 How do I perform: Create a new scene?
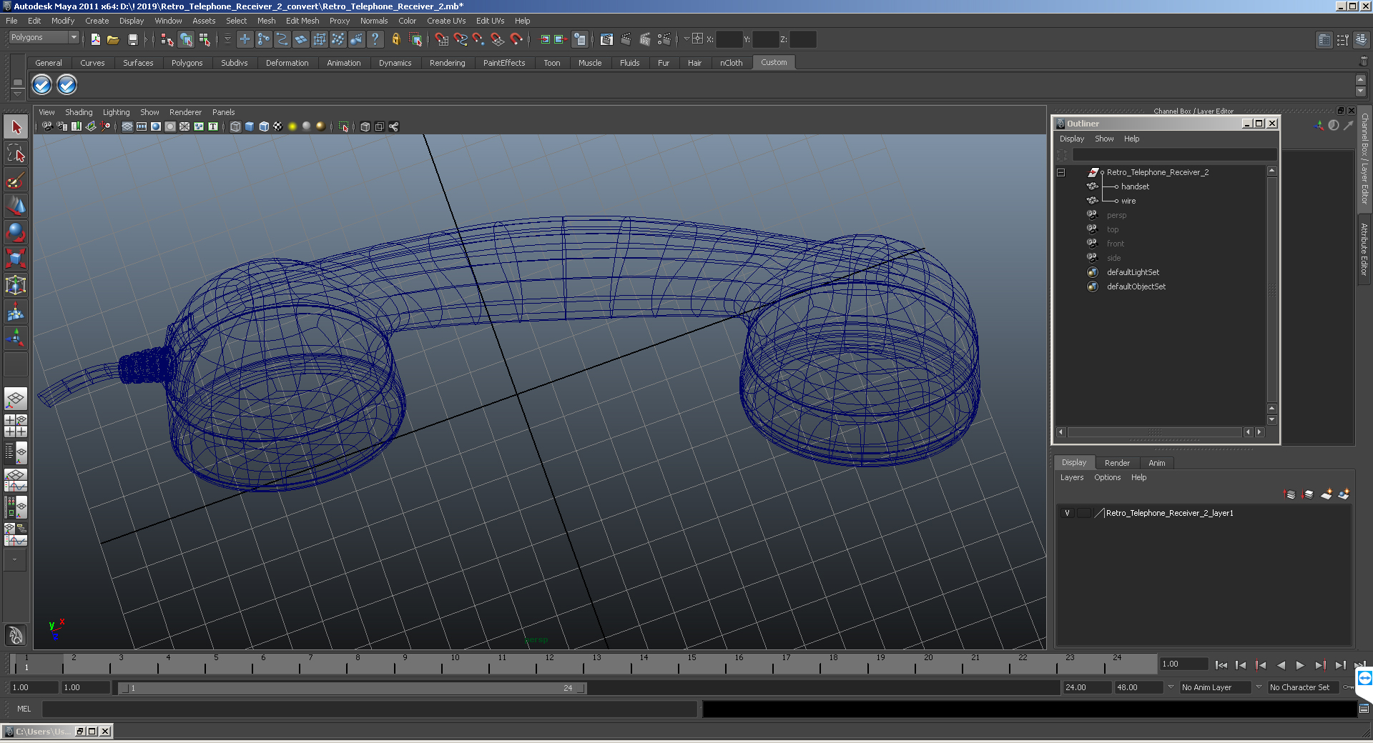click(x=95, y=39)
